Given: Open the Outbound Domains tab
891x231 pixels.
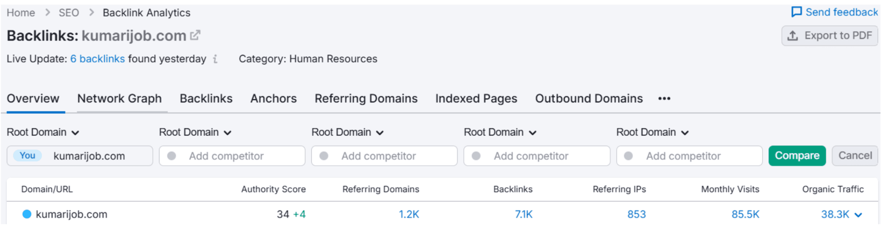Looking at the screenshot, I should tap(589, 98).
